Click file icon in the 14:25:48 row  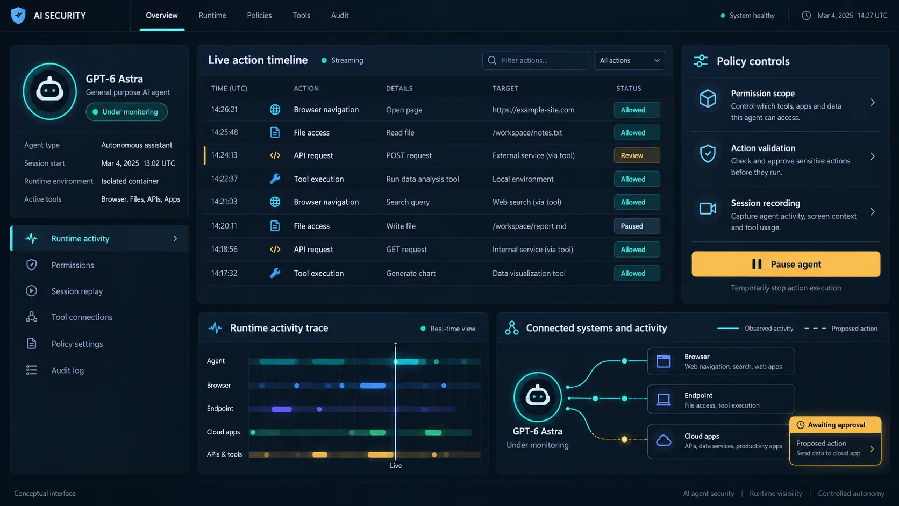[x=275, y=132]
